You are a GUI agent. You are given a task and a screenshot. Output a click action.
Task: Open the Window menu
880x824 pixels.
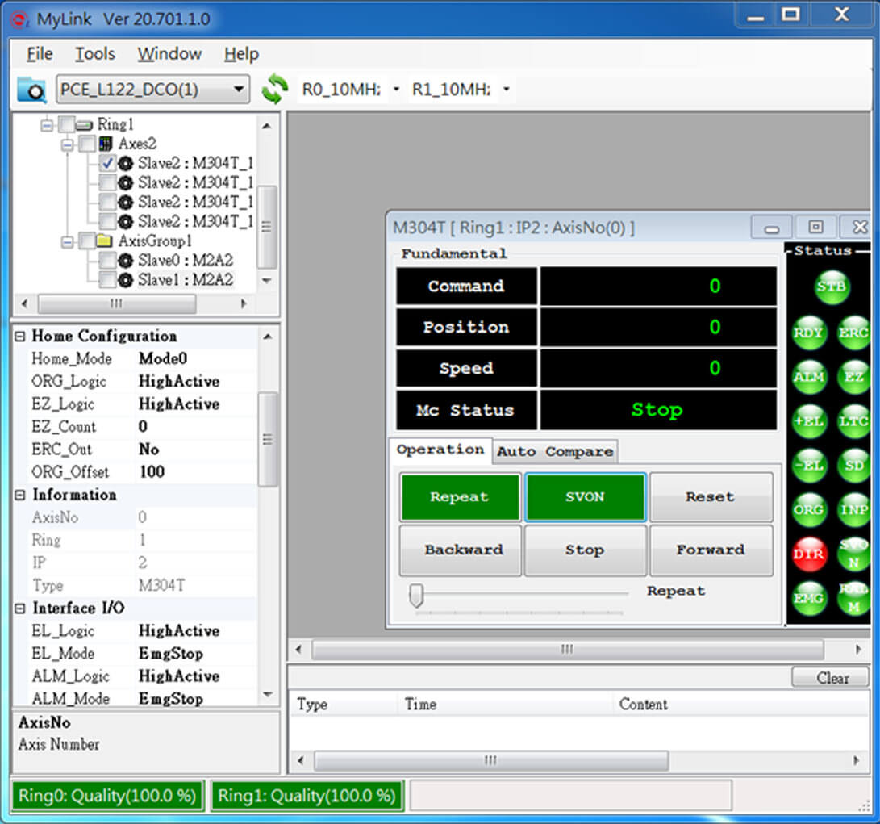pos(169,54)
